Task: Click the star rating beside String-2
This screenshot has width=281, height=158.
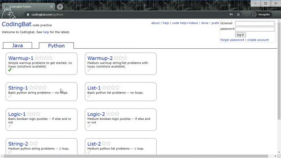Action: coord(34,144)
